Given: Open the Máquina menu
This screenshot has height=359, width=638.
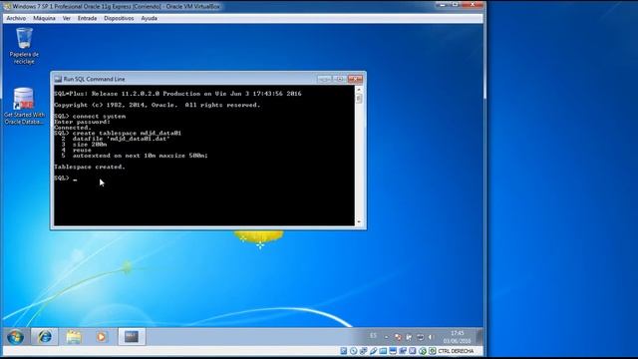Looking at the screenshot, I should 44,18.
